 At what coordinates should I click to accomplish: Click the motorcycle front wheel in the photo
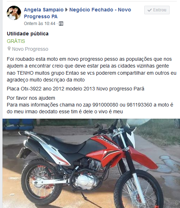139,191
